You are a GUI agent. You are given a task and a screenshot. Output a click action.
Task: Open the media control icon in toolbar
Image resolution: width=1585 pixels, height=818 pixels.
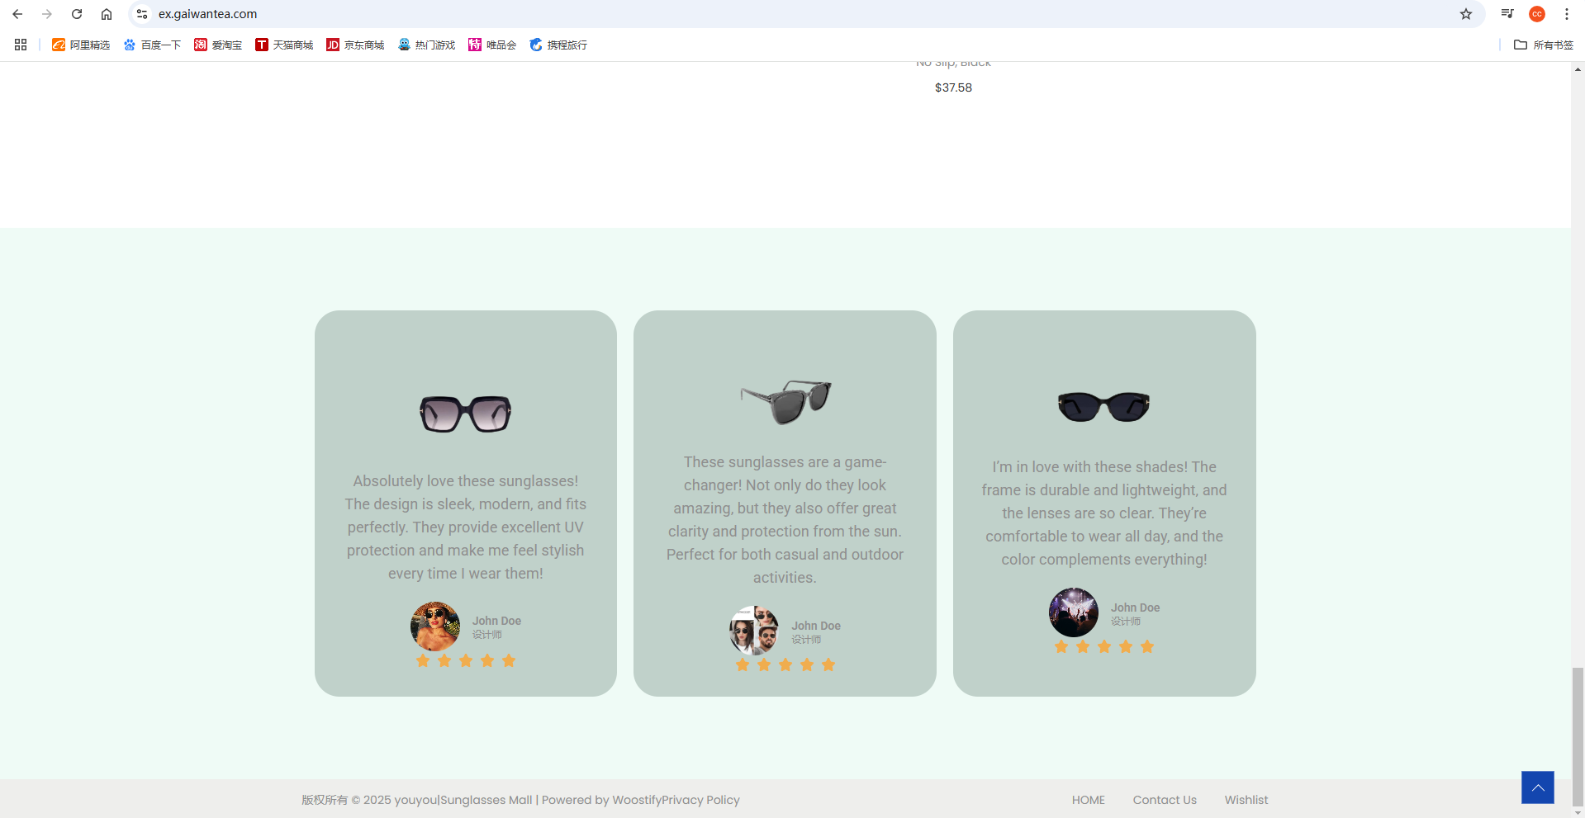click(x=1507, y=14)
